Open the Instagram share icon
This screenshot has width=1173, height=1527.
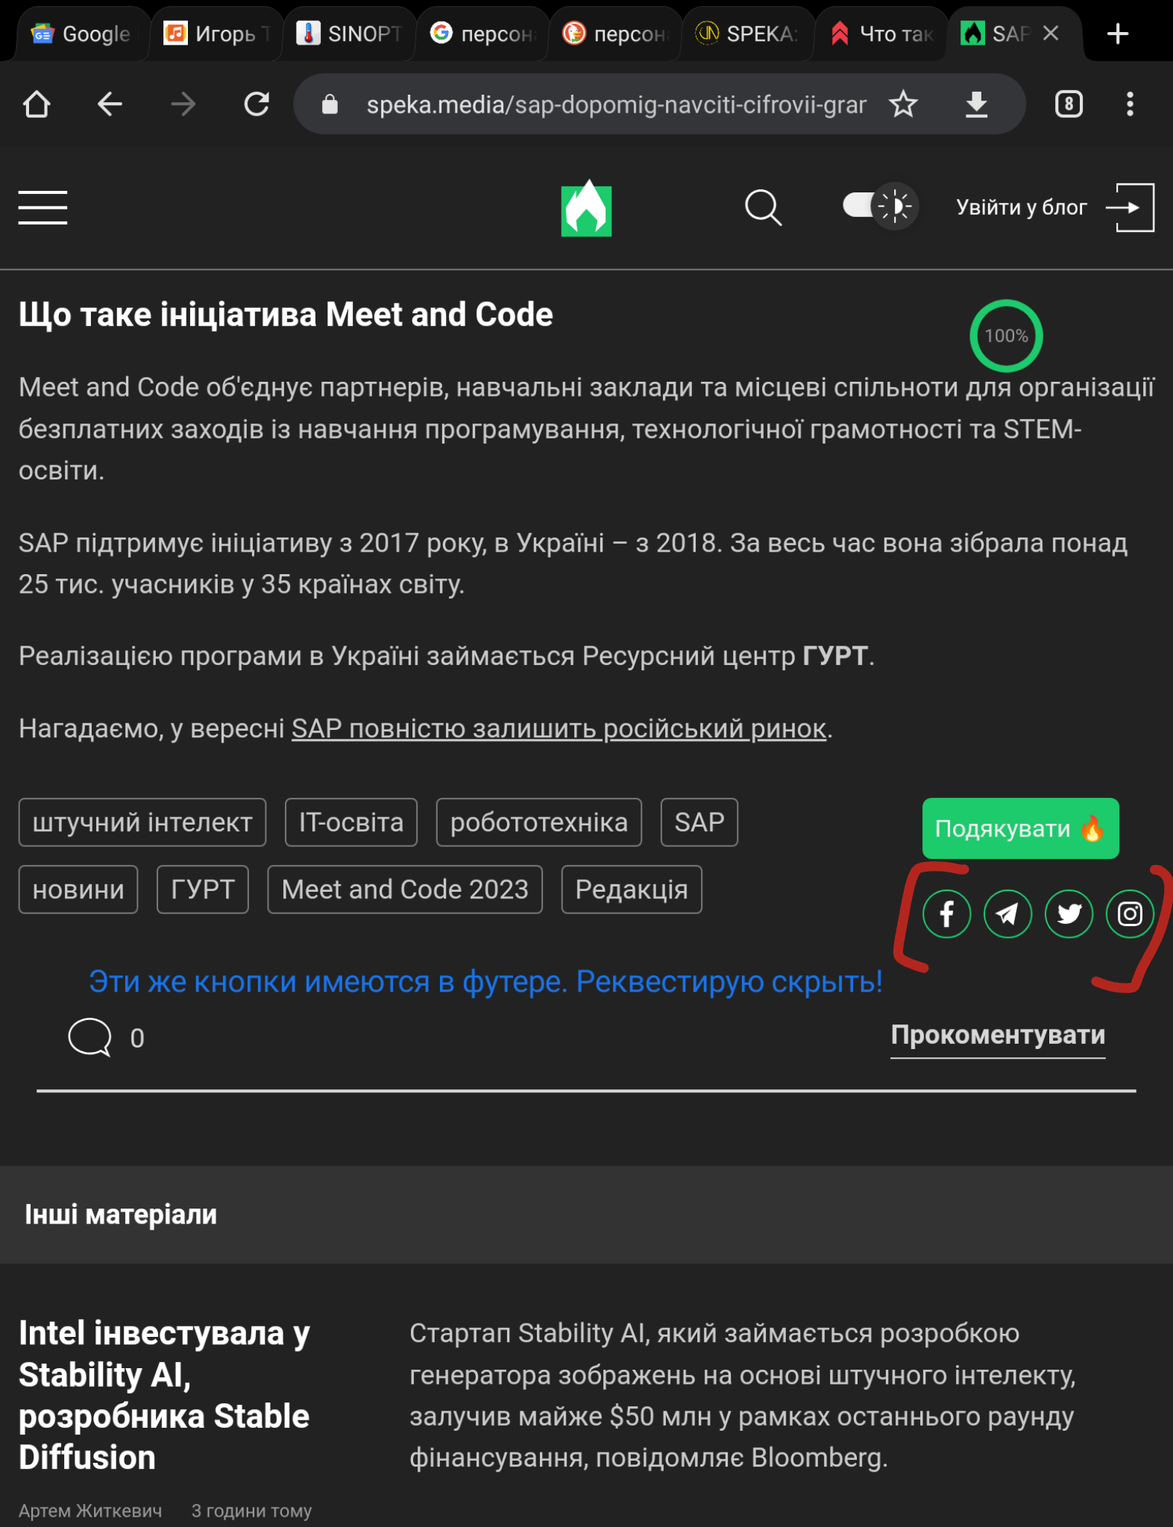(x=1130, y=913)
